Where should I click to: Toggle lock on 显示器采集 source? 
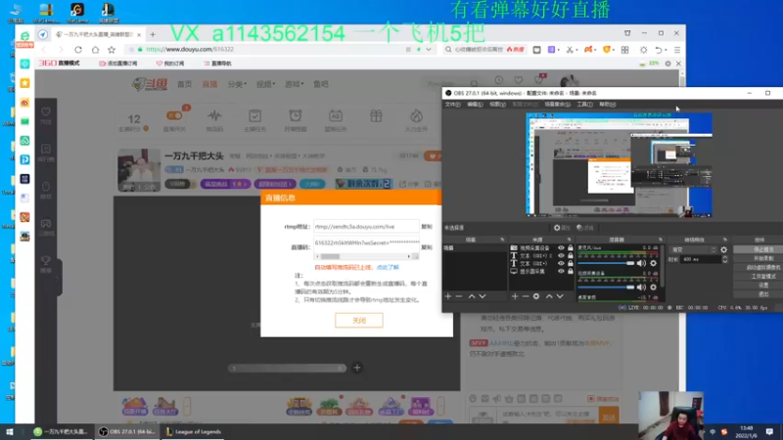[571, 272]
